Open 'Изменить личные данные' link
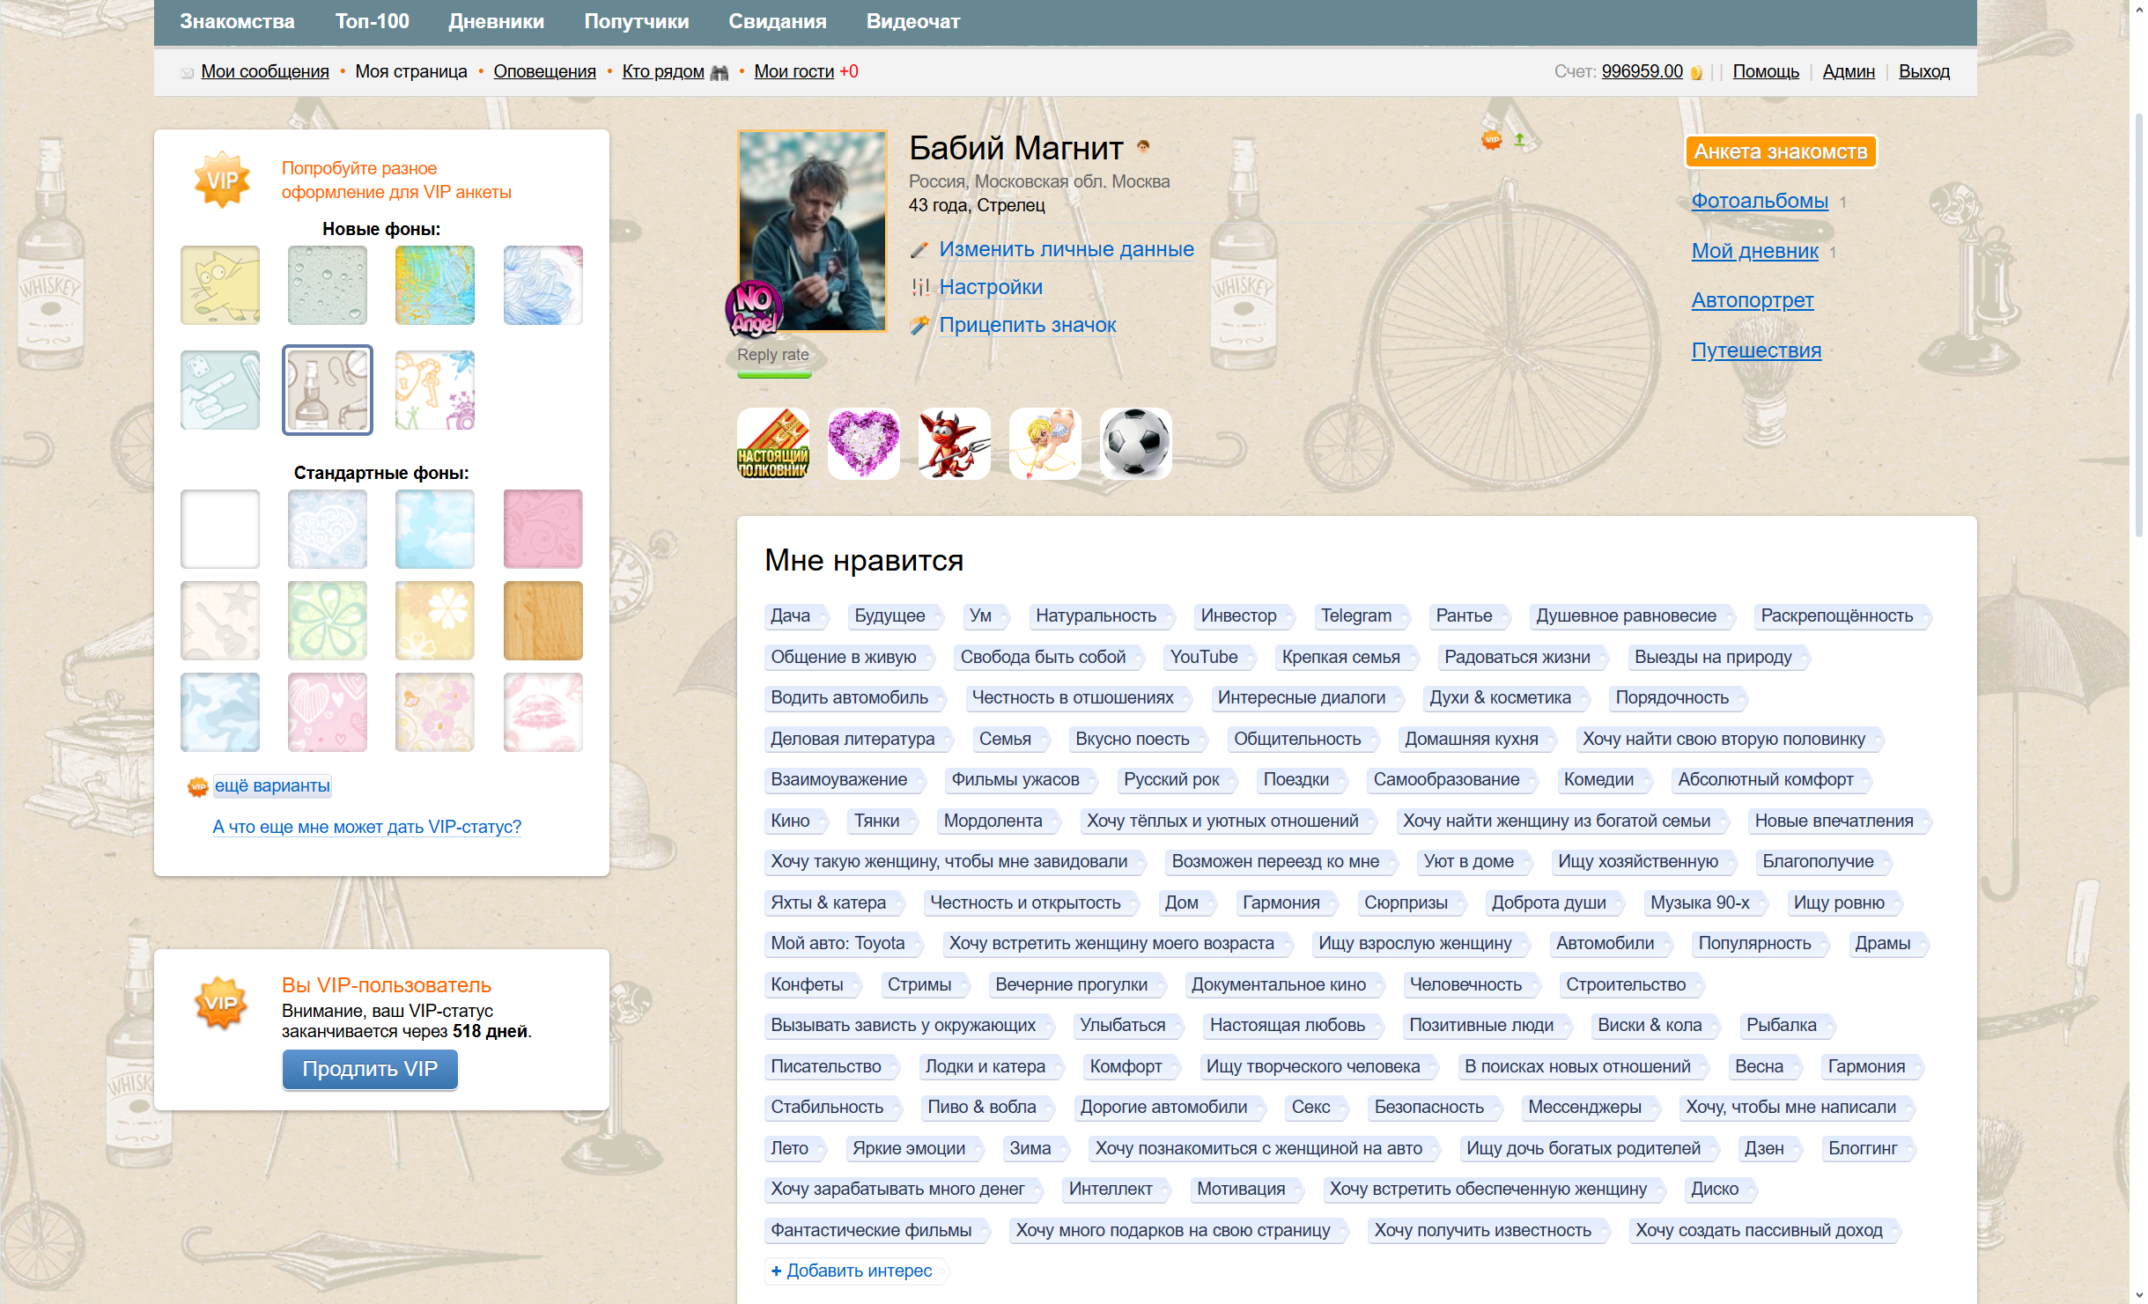 tap(1066, 249)
